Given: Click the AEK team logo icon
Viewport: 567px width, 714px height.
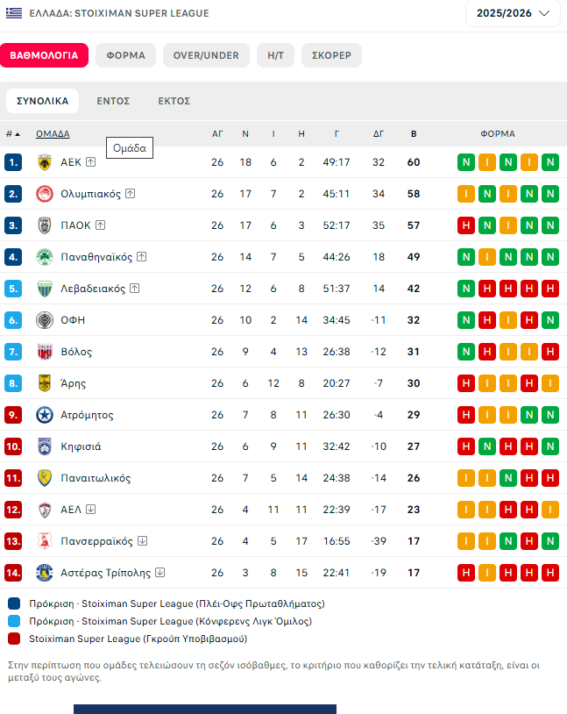Looking at the screenshot, I should click(x=44, y=162).
